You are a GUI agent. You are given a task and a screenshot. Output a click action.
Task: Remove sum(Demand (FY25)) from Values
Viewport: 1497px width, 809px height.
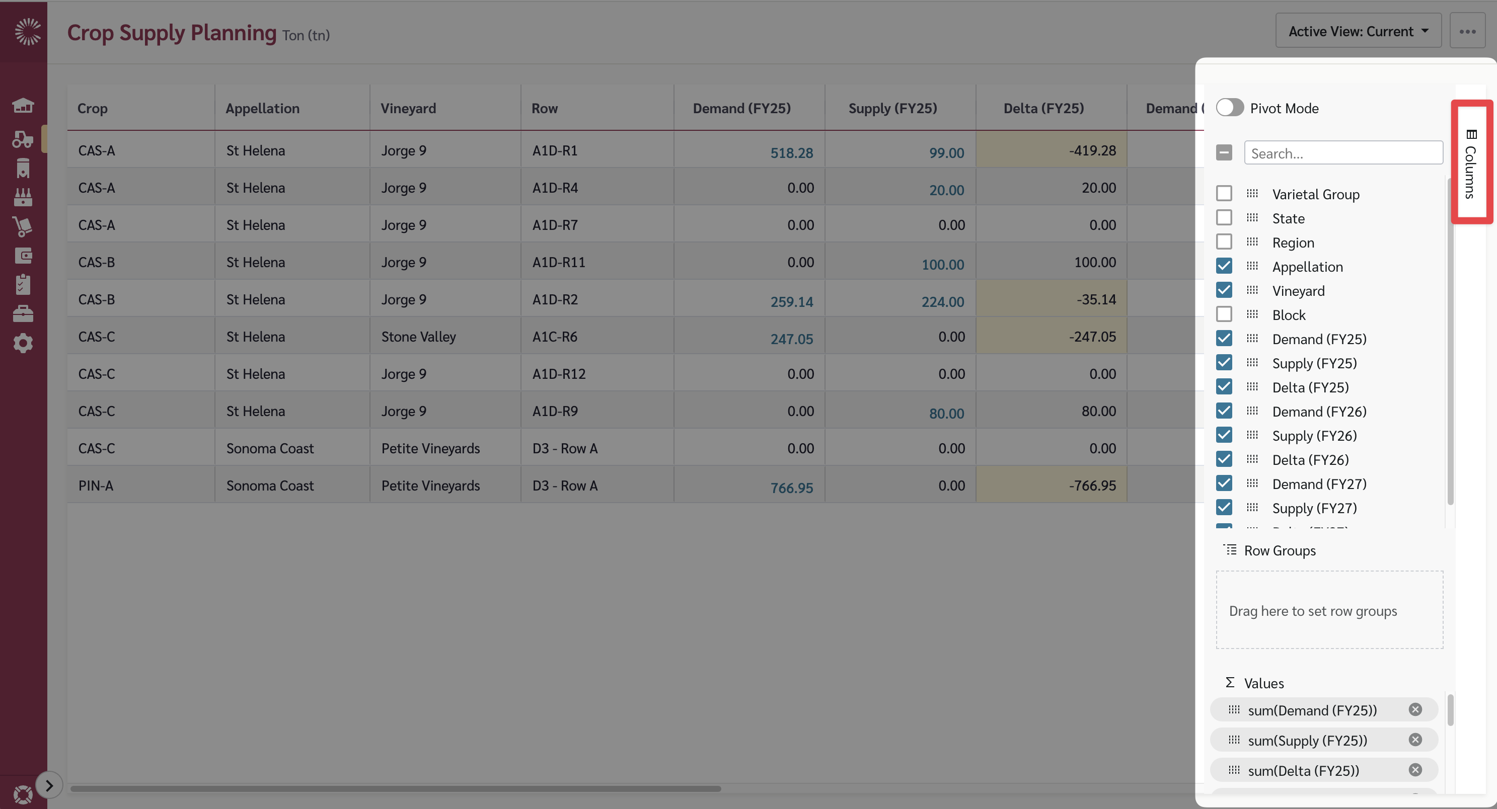[1415, 709]
